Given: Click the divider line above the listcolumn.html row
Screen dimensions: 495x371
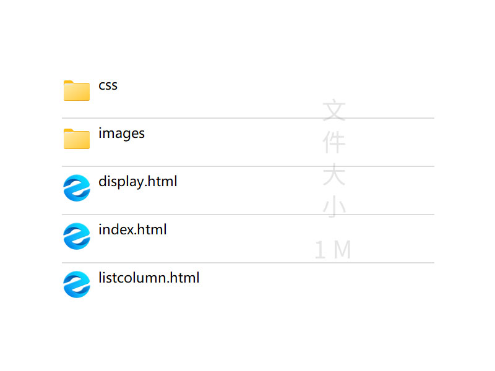Looking at the screenshot, I should (x=247, y=263).
